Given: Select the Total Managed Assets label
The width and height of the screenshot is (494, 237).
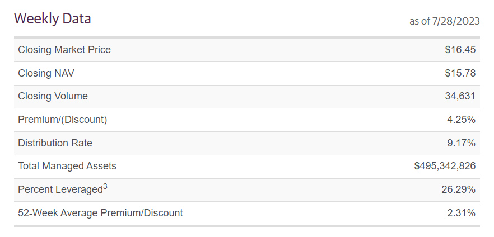Looking at the screenshot, I should click(67, 166).
